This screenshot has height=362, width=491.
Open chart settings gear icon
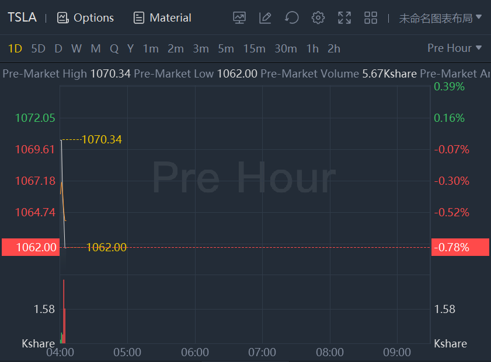(318, 17)
